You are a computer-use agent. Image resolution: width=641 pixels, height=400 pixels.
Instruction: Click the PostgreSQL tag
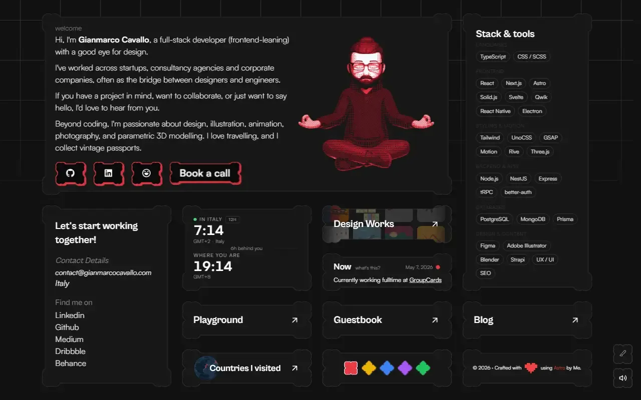coord(494,219)
